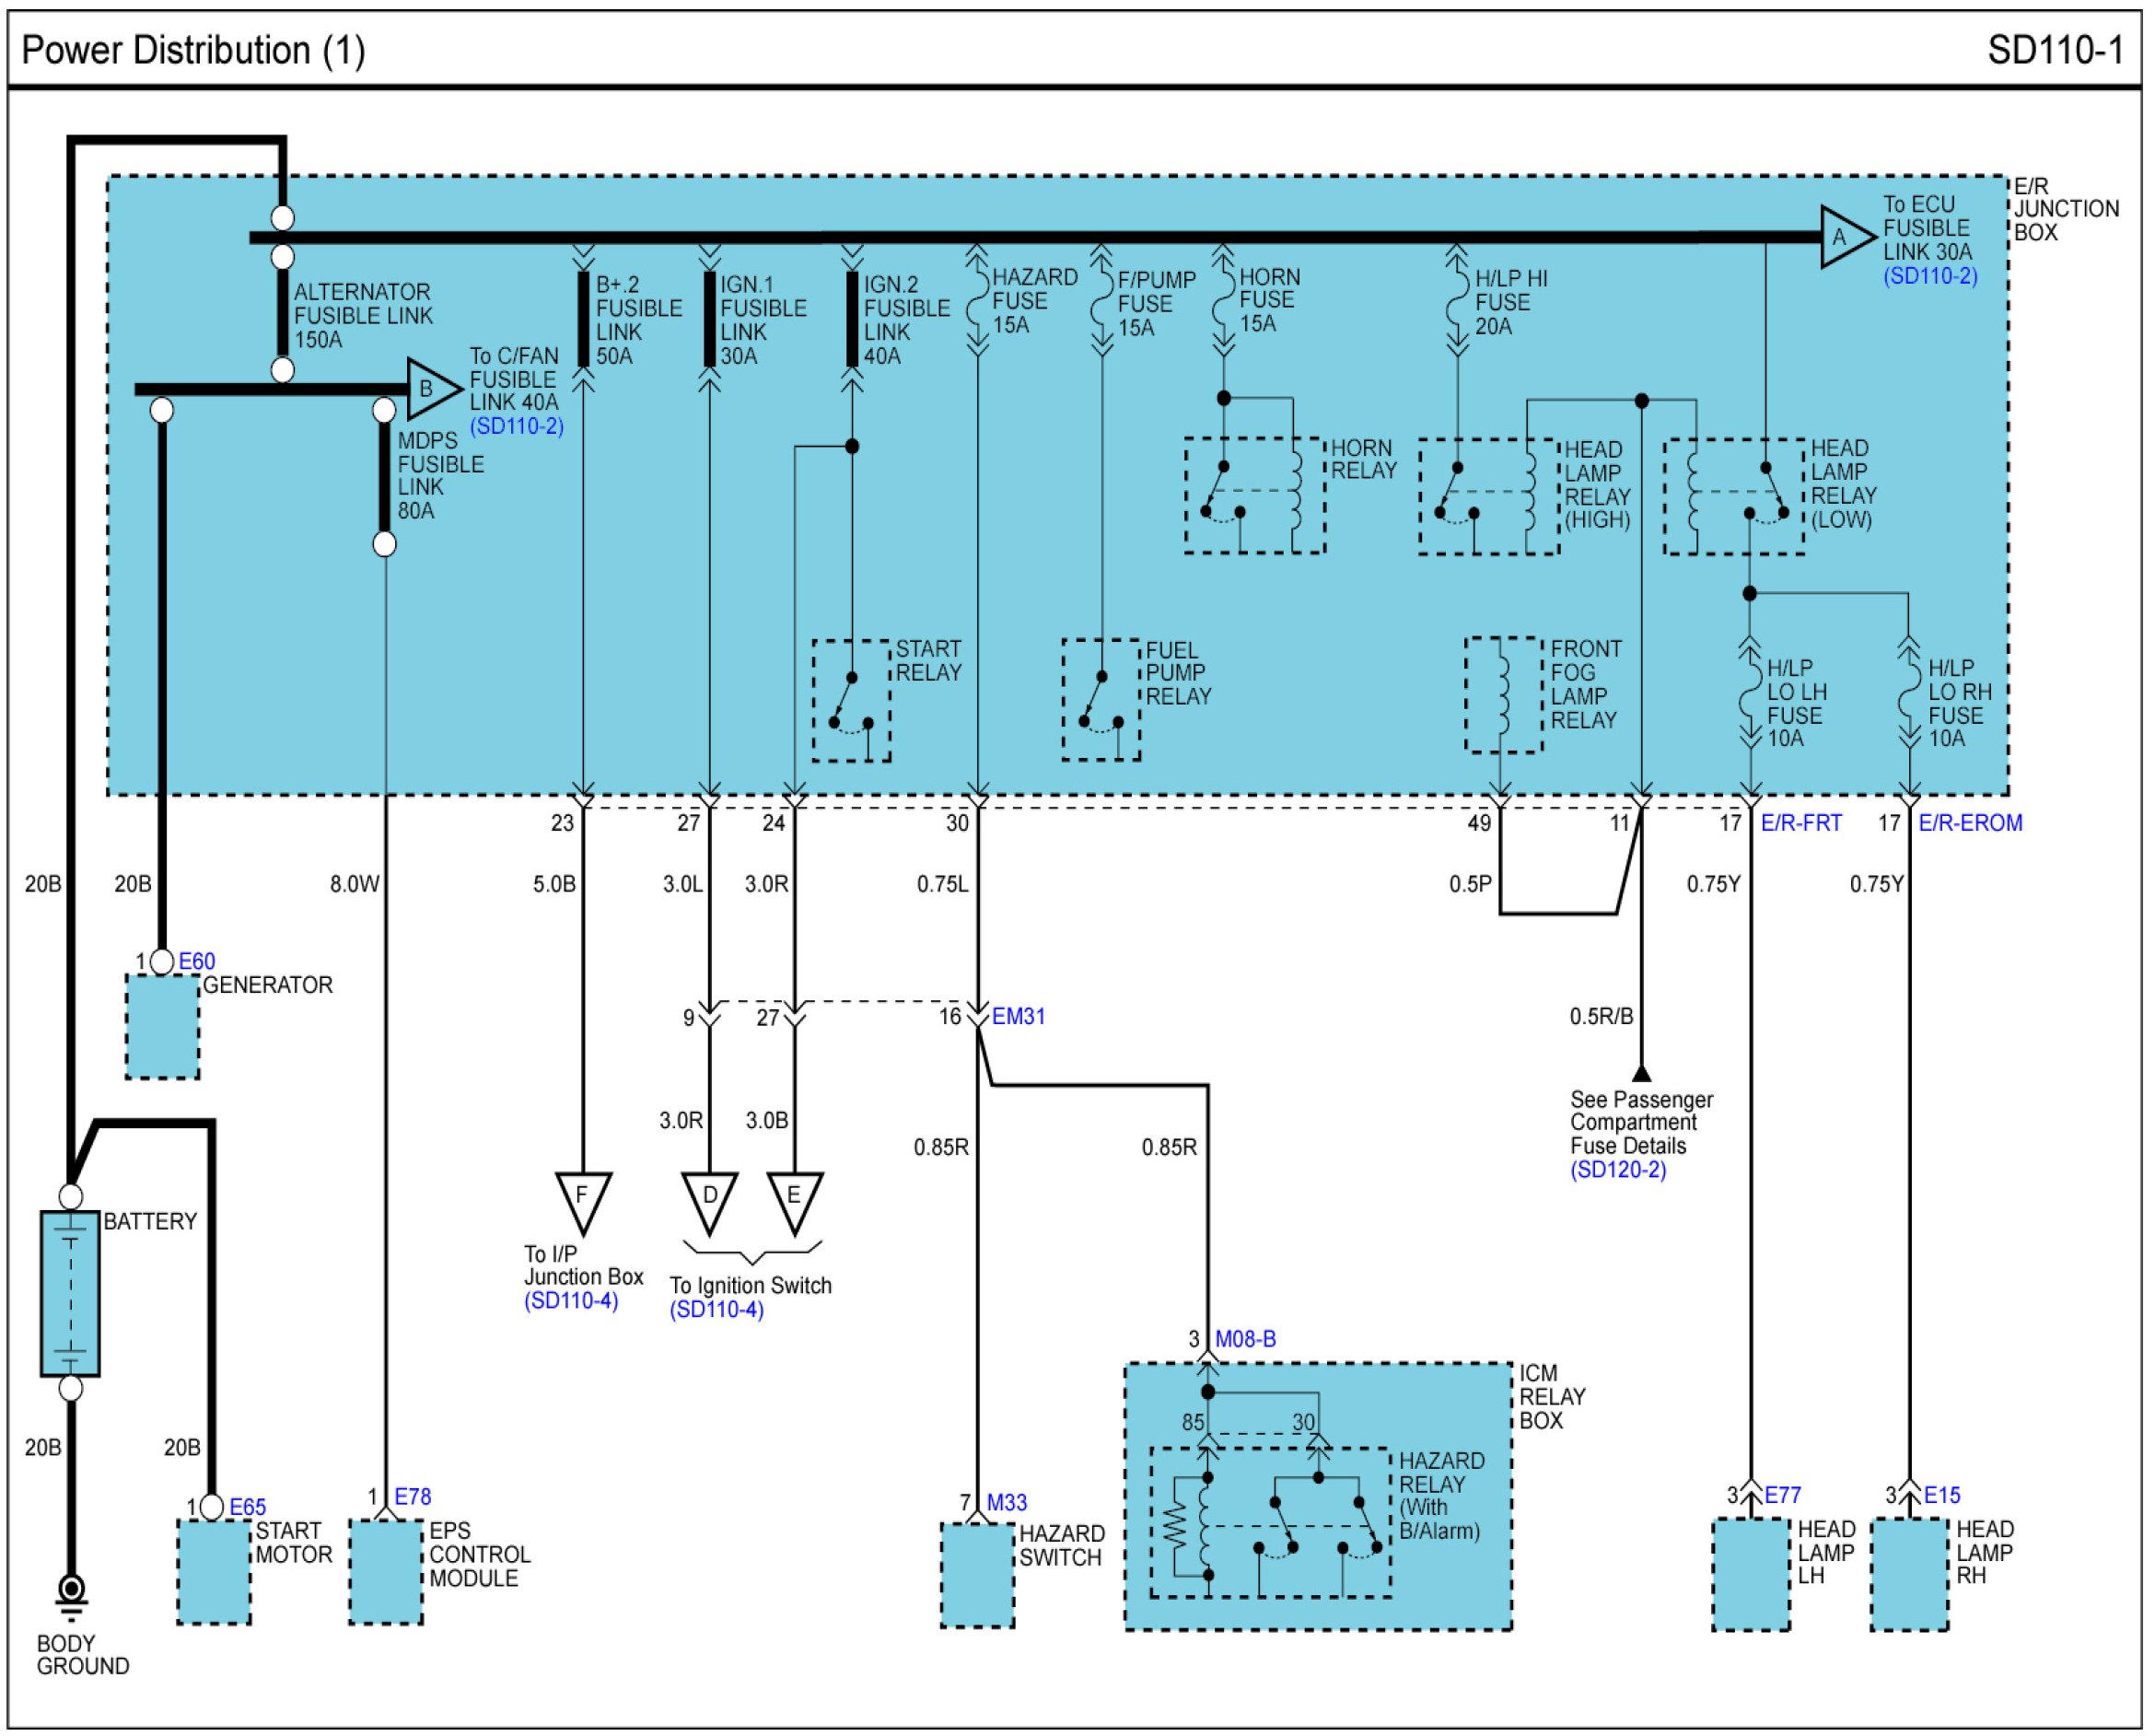Image resolution: width=2155 pixels, height=1736 pixels.
Task: Click the triangle A connector symbol
Action: 1842,237
